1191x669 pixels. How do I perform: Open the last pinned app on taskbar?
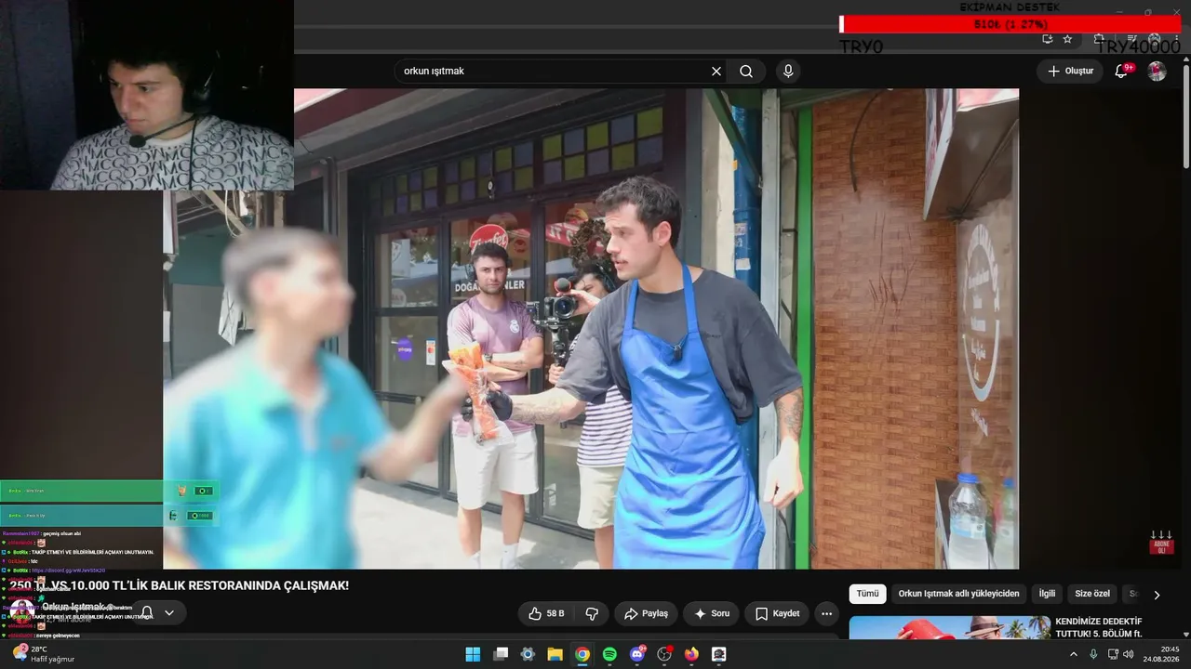click(718, 654)
